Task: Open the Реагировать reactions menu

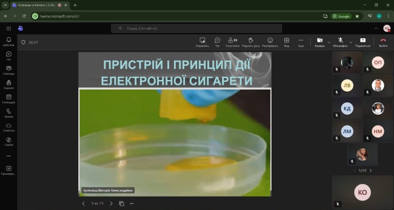Action: click(270, 42)
